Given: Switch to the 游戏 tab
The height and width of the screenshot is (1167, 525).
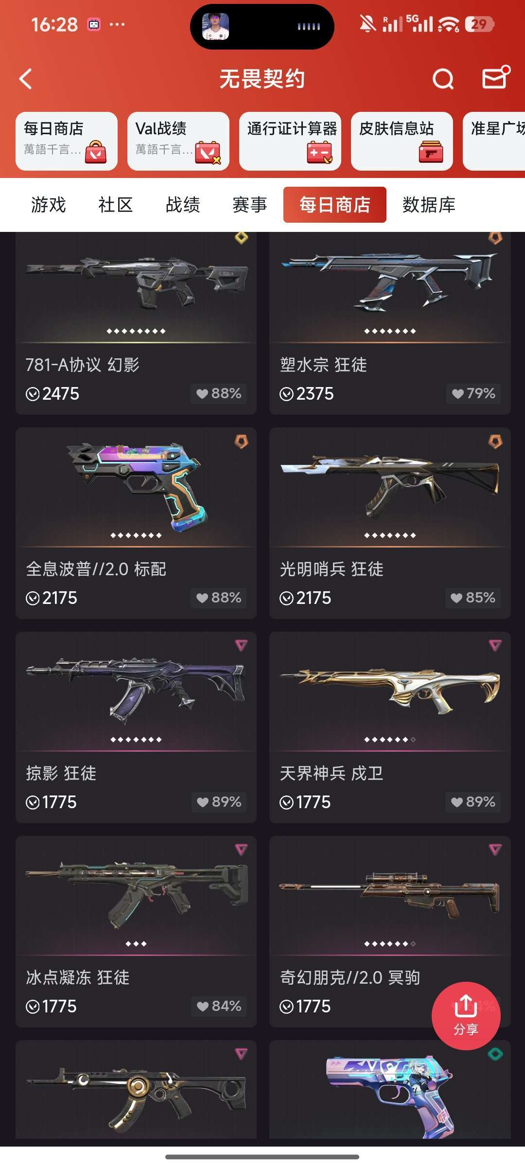Looking at the screenshot, I should tap(48, 205).
